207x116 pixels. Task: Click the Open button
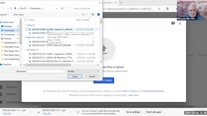tap(75, 76)
